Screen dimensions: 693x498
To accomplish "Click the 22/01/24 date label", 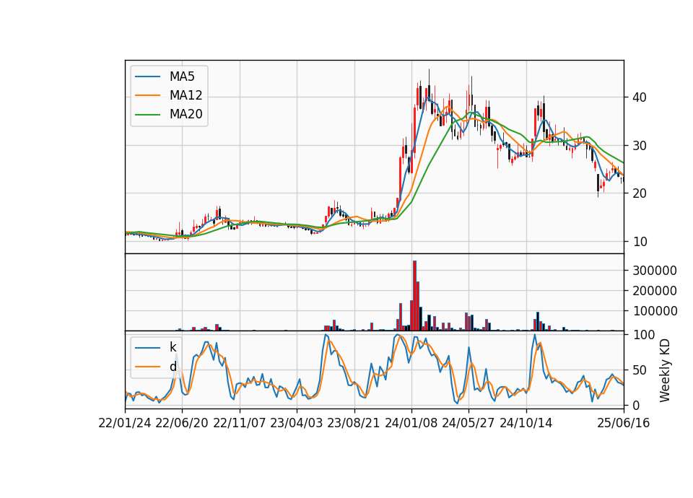I will (x=125, y=423).
